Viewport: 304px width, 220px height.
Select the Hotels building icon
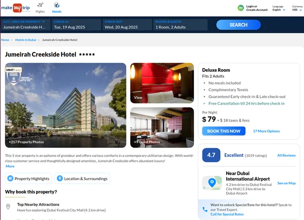pos(57,5)
